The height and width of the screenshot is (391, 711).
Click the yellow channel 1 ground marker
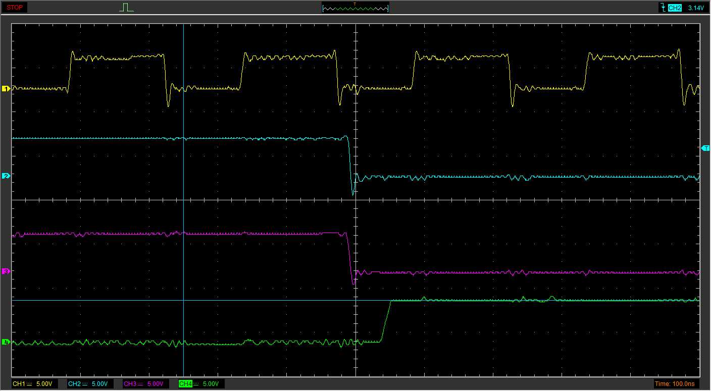(6, 89)
